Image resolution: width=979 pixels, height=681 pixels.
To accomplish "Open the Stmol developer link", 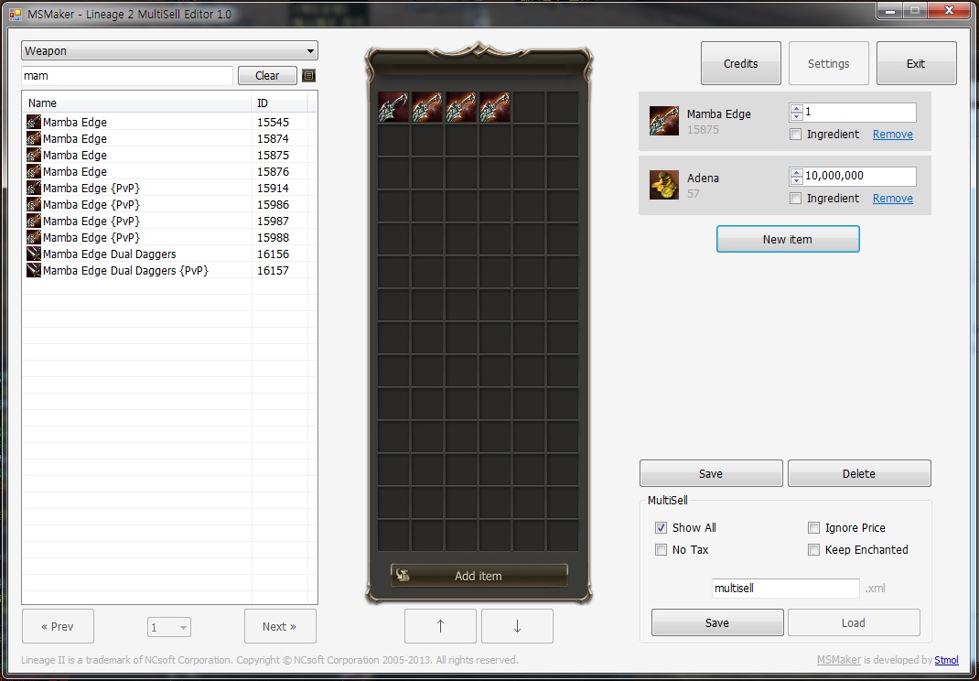I will click(947, 660).
